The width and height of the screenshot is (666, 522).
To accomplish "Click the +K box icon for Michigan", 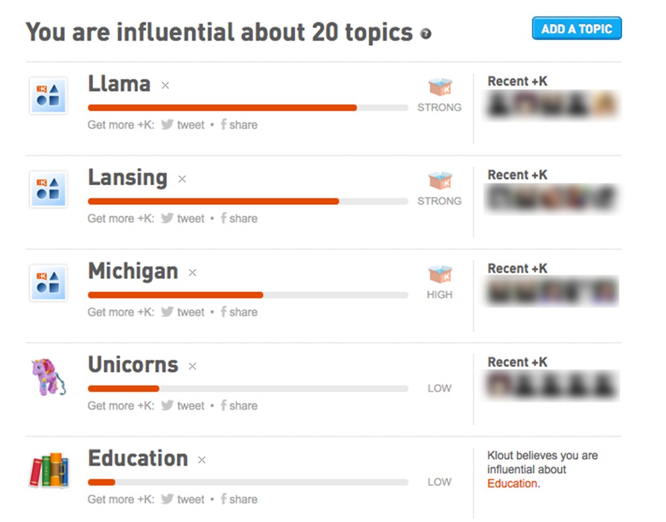I will click(x=440, y=275).
